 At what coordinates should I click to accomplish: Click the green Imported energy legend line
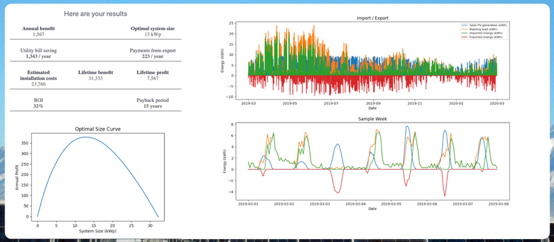(464, 33)
